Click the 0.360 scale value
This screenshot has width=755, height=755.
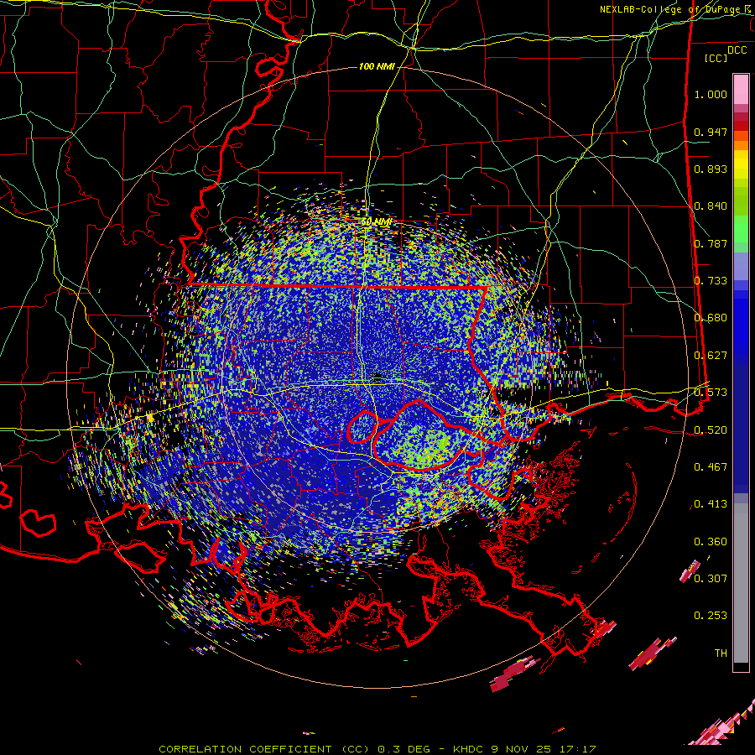tap(711, 542)
